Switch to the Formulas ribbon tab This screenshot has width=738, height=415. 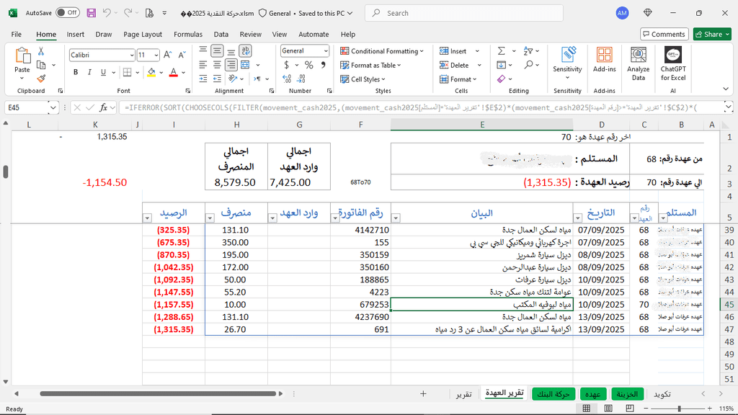(188, 34)
